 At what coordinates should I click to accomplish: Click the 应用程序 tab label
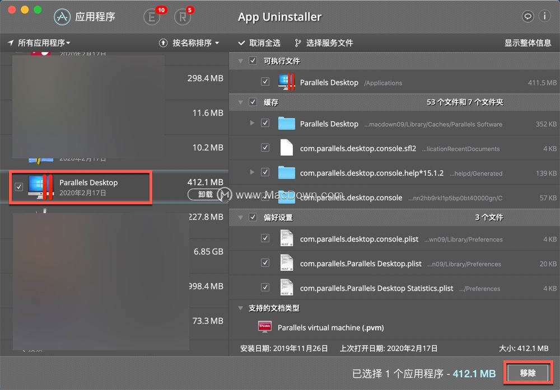click(x=95, y=17)
